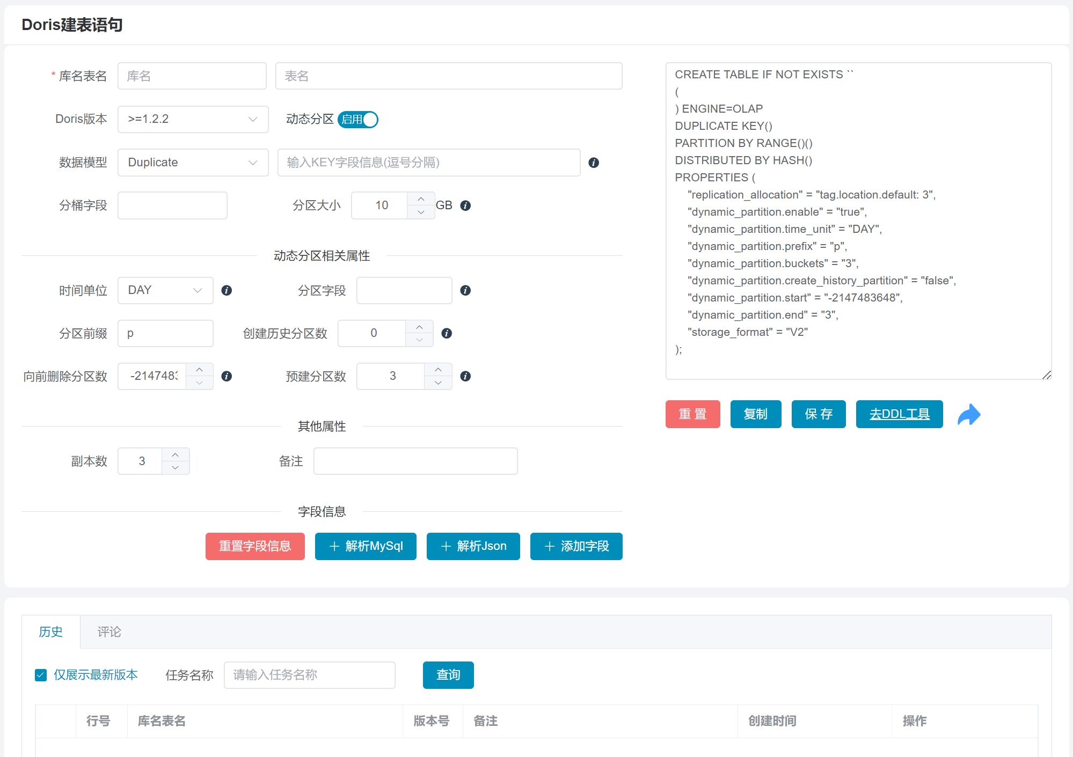1073x757 pixels.
Task: Click the 复制 button
Action: click(756, 414)
